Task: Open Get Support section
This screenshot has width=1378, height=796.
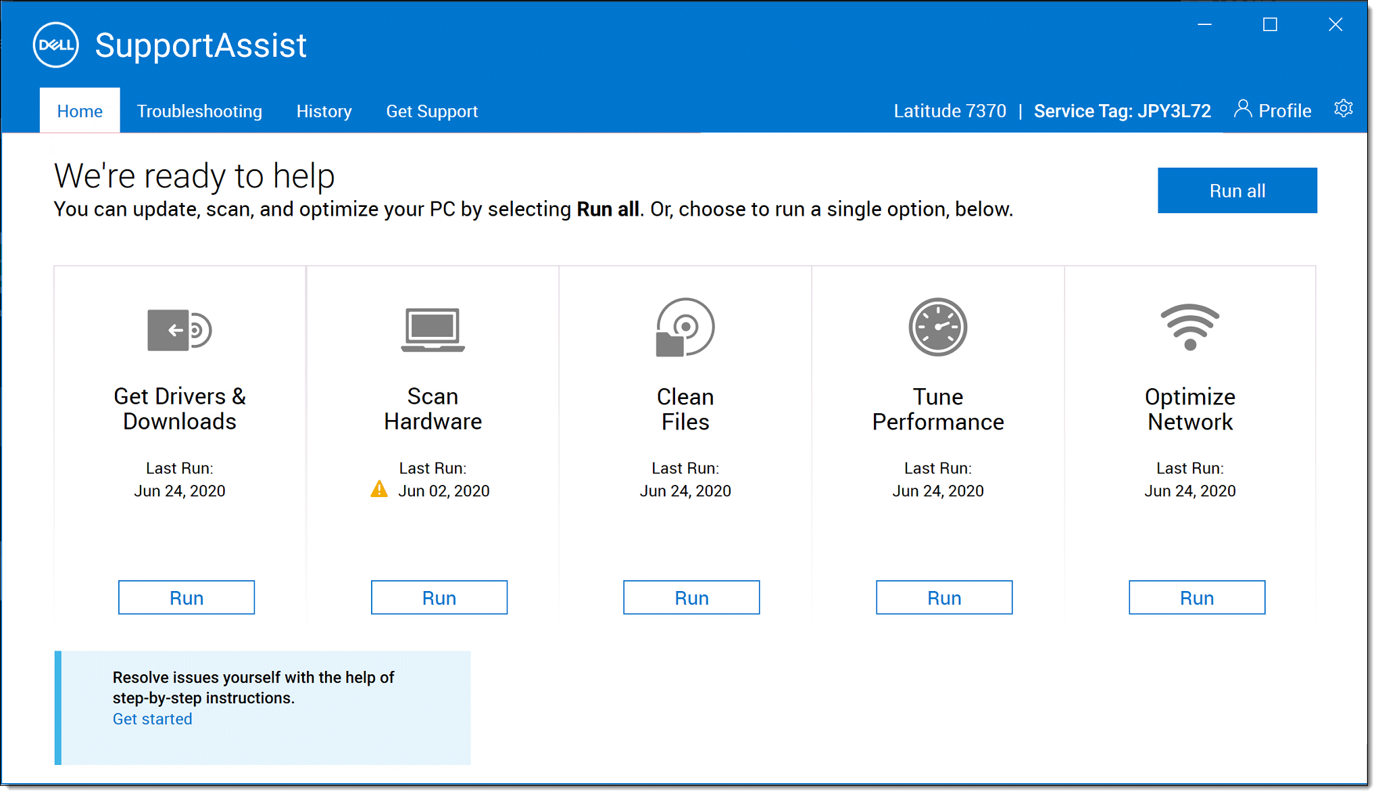Action: (x=430, y=111)
